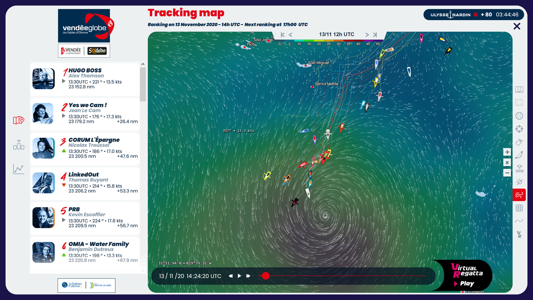This screenshot has width=533, height=300.
Task: Click the Ulysse Nardin race timer
Action: coord(475,15)
